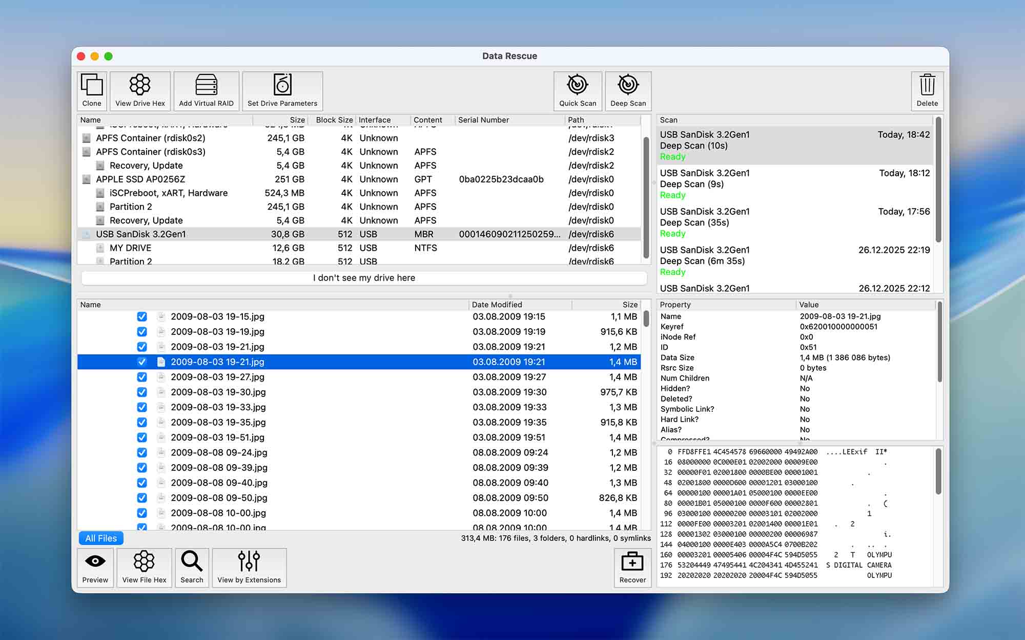Open View File Hex

144,568
